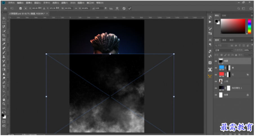Change screen mode at toolbar bottom
The image size is (255, 136).
[x=4, y=126]
